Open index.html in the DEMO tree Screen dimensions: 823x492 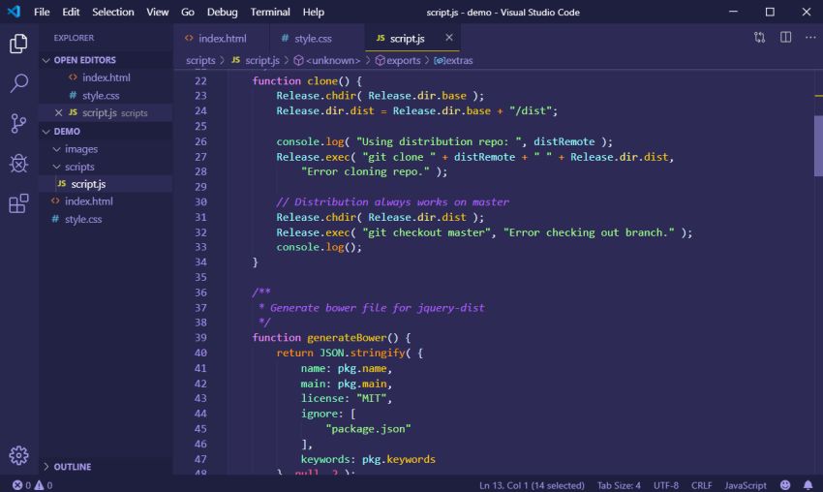click(x=88, y=201)
